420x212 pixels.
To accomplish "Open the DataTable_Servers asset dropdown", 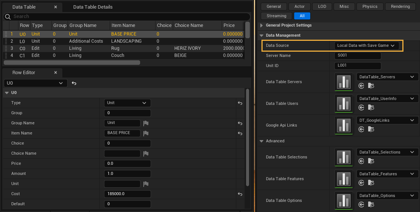I will tap(387, 77).
